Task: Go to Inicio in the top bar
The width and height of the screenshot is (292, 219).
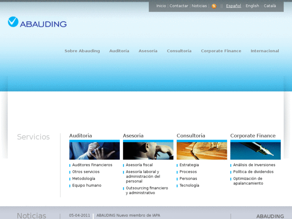Action: [161, 6]
